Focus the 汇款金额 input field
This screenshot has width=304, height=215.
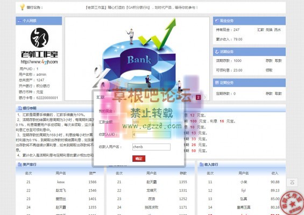coord(151,122)
